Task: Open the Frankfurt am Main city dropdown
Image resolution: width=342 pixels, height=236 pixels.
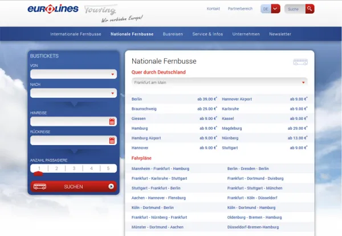Action: [219, 82]
